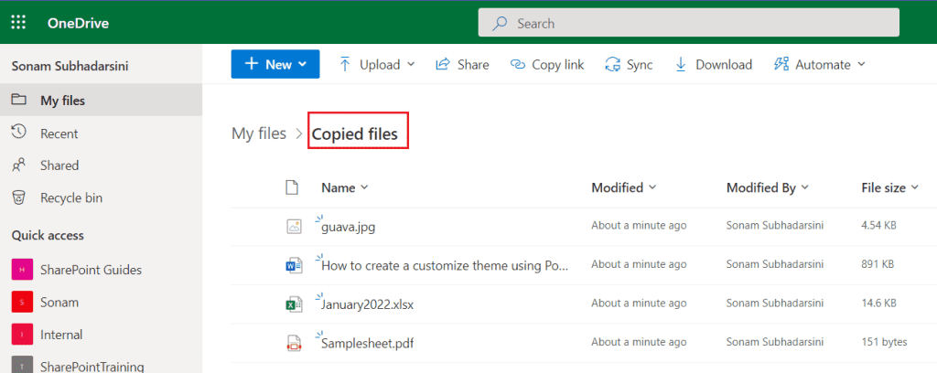Expand the Upload dropdown chevron
The image size is (937, 373).
pyautogui.click(x=411, y=65)
